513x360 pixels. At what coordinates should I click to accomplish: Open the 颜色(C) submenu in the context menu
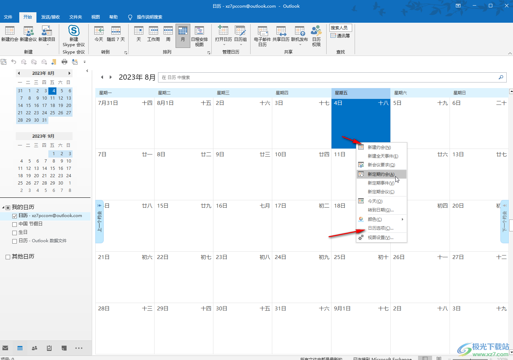[x=381, y=219]
